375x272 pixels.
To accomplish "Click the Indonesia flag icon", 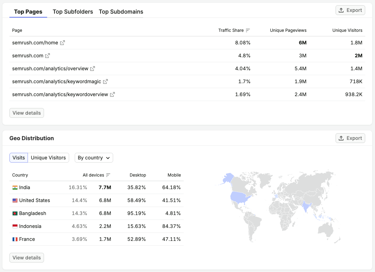I will coord(15,226).
